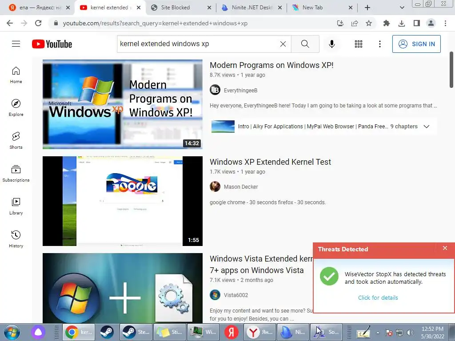This screenshot has height=341, width=455.
Task: Open Subscriptions in the sidebar
Action: click(x=16, y=174)
